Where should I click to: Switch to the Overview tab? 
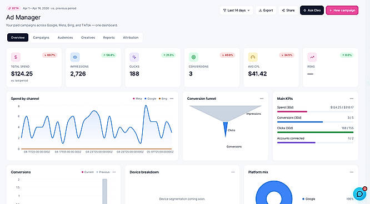tap(18, 38)
